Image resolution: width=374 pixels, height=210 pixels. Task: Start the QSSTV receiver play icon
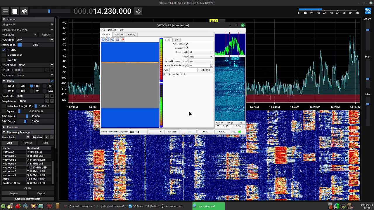[103, 40]
